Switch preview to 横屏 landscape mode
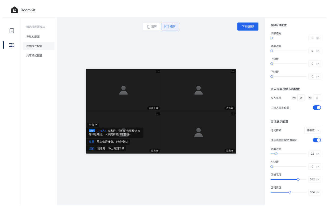 170,27
